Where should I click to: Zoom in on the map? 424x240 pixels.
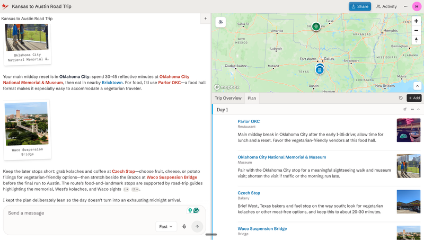coord(416,21)
